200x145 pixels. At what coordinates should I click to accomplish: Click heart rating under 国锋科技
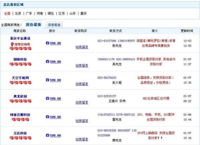pos(20,64)
